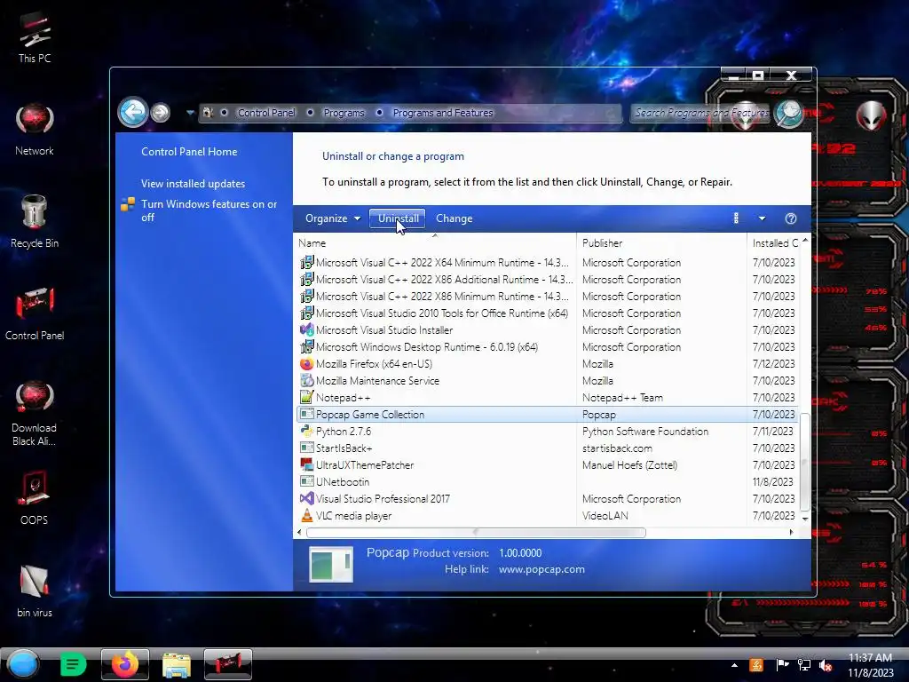Click the muted volume tray icon
Viewport: 909px width, 682px height.
click(x=825, y=665)
